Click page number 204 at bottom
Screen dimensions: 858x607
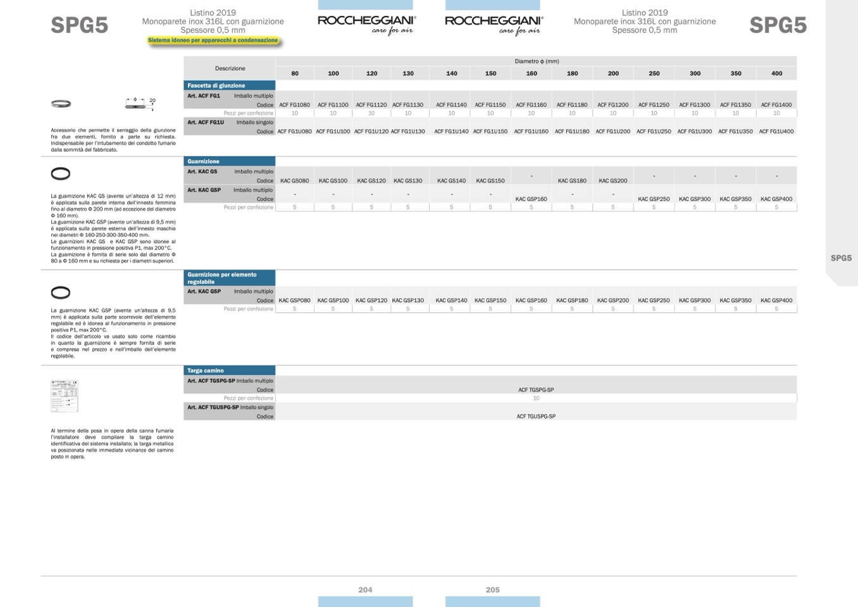pyautogui.click(x=365, y=590)
